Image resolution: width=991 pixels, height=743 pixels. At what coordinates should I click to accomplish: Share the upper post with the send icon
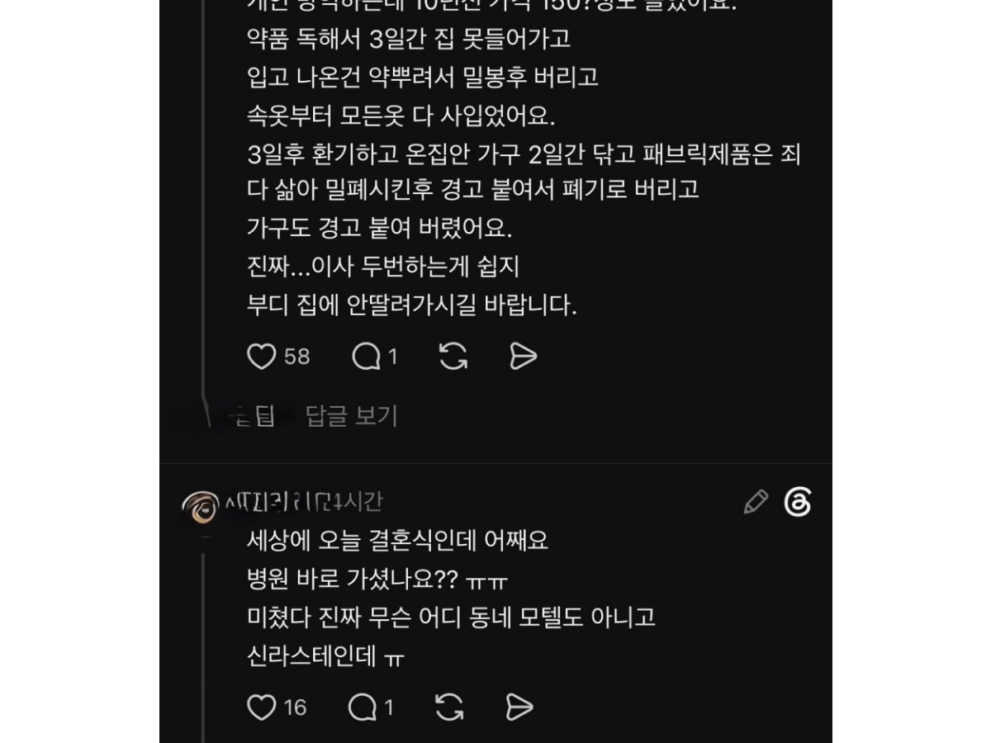(x=524, y=357)
